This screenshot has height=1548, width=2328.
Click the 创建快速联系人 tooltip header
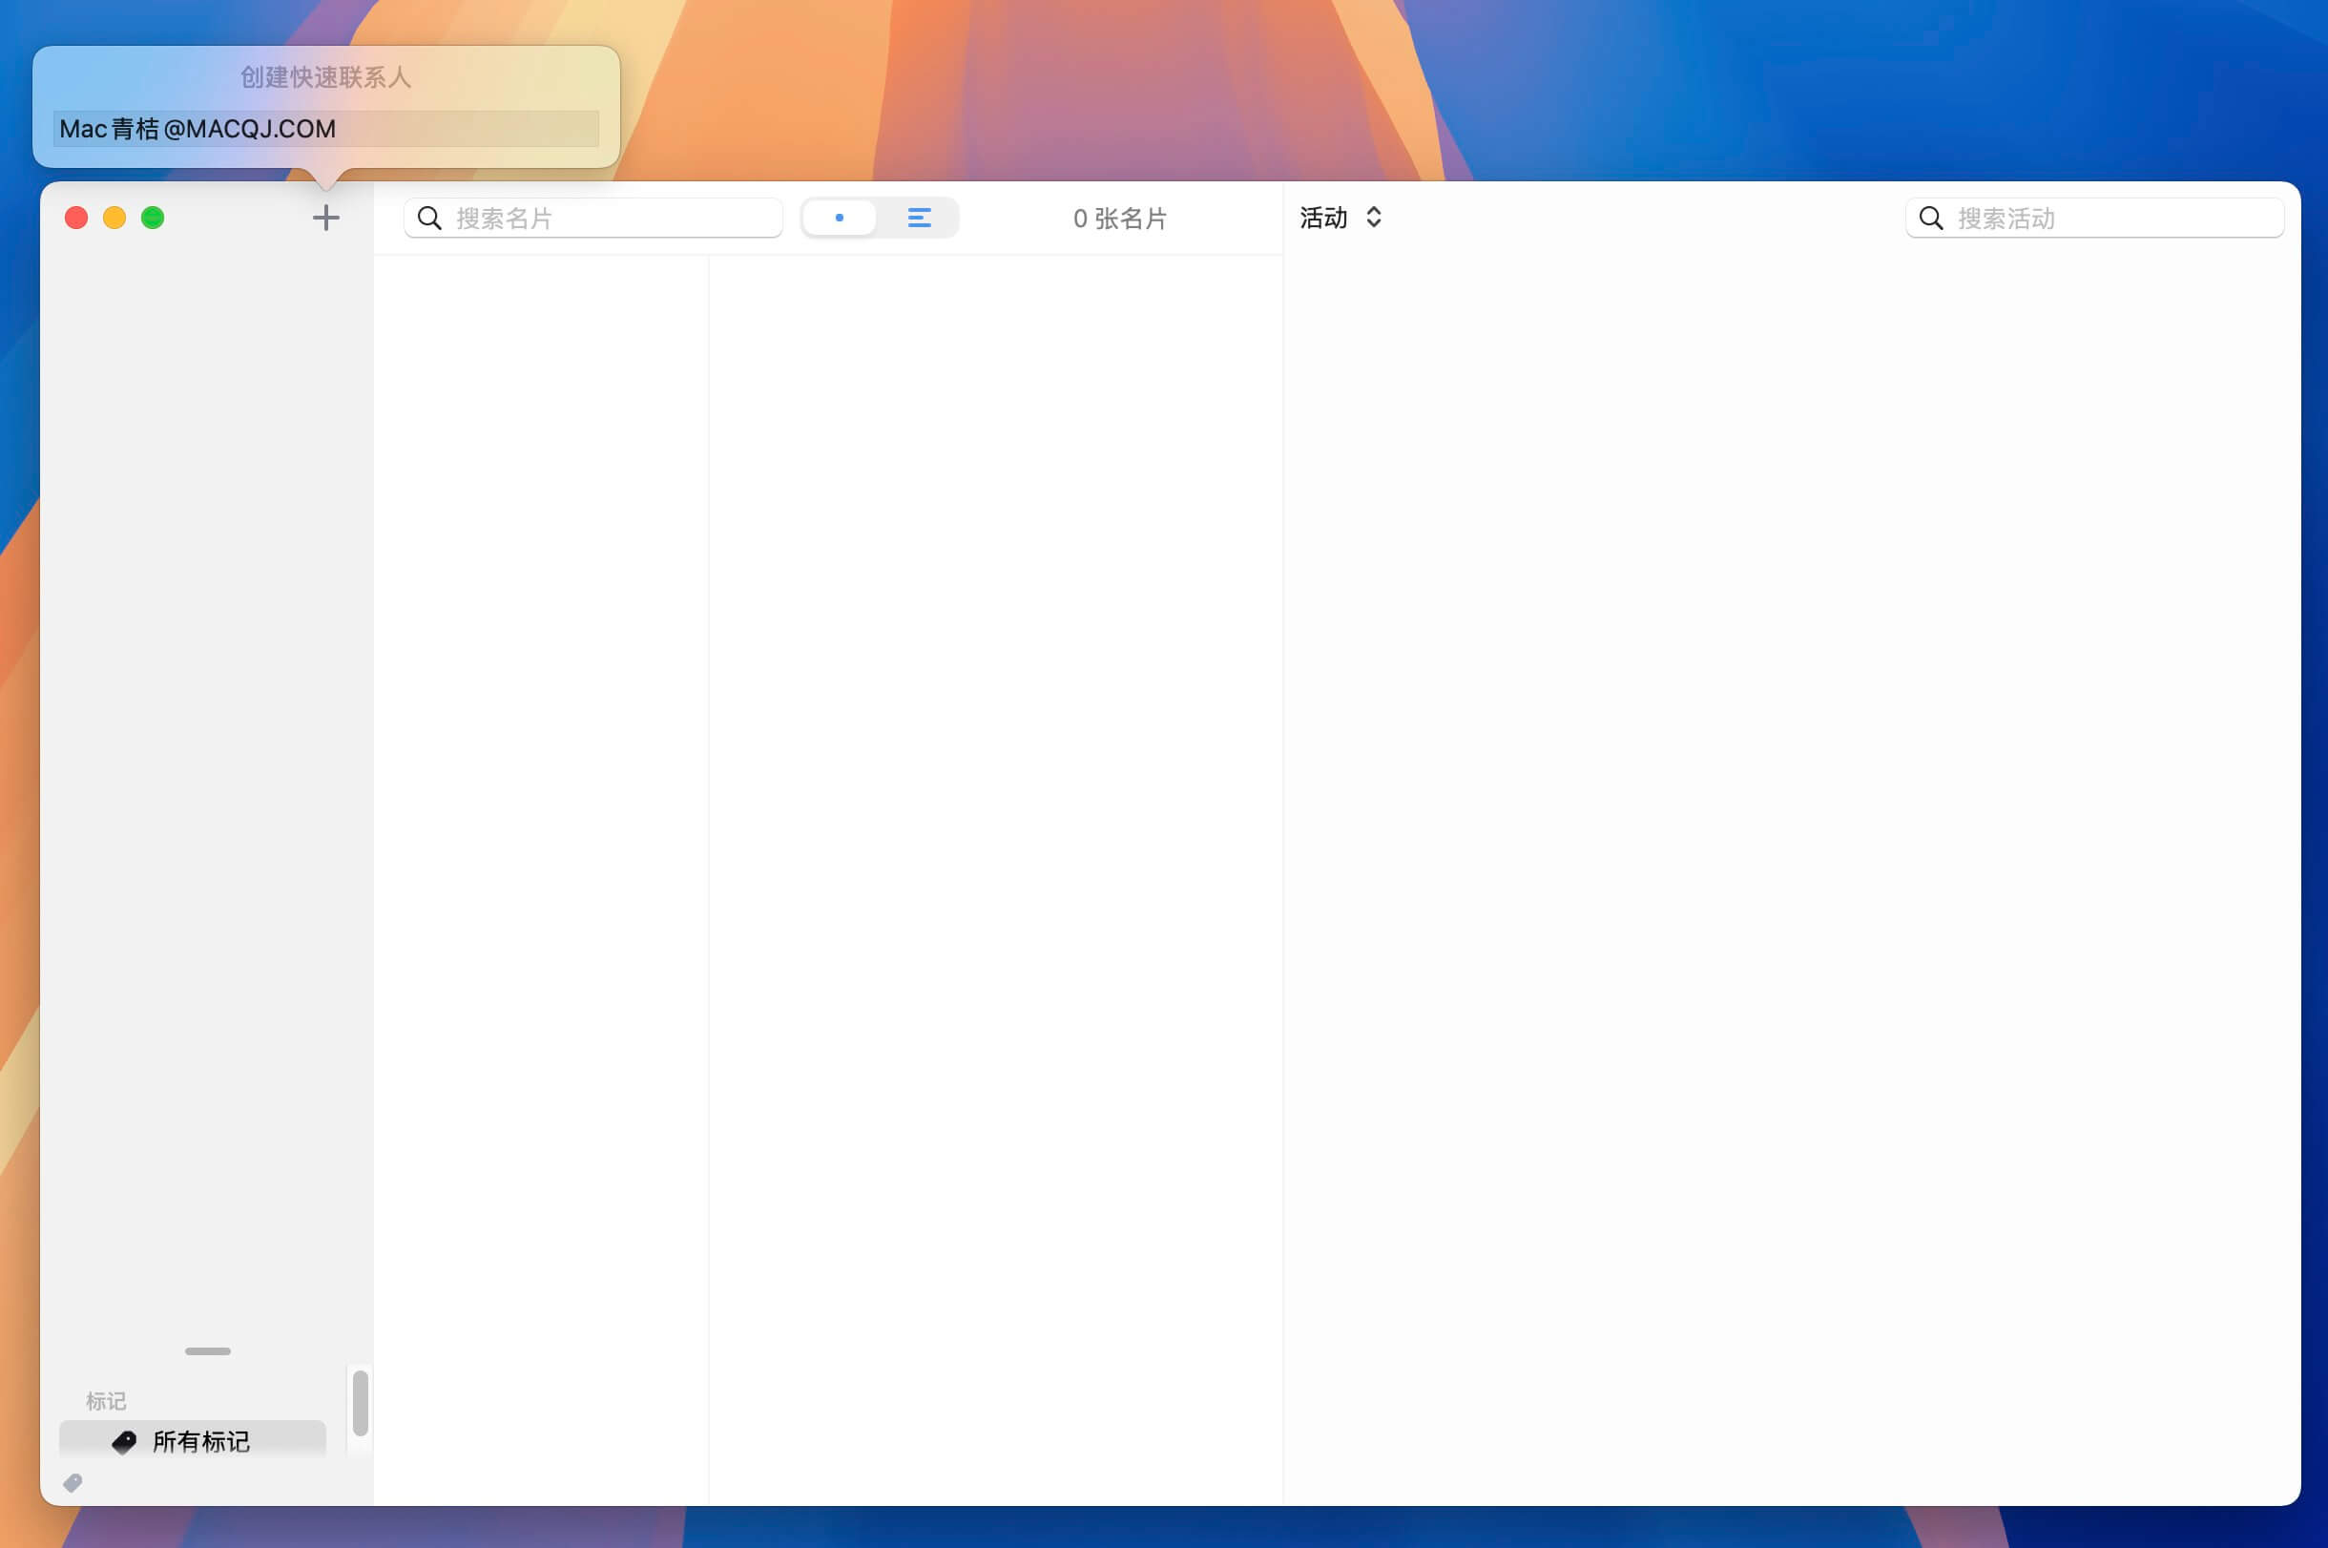(x=323, y=78)
